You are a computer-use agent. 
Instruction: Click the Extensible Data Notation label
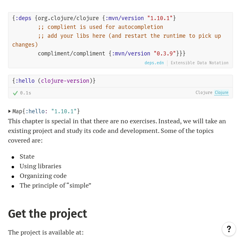click(200, 63)
